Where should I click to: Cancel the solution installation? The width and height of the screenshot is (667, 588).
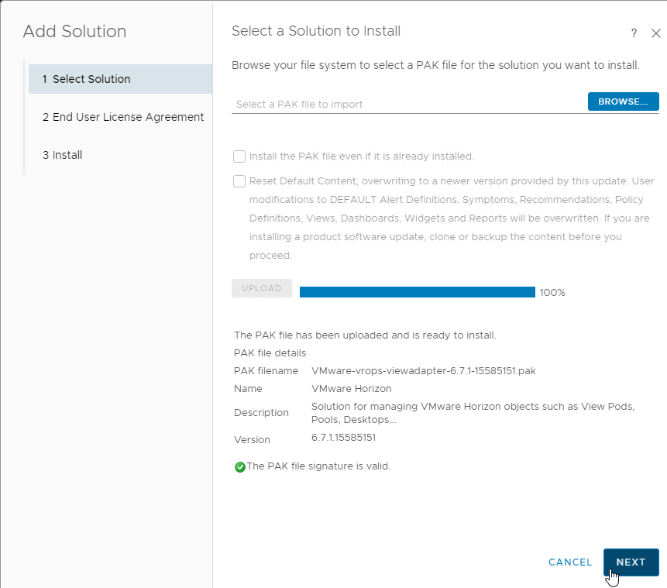[x=570, y=562]
